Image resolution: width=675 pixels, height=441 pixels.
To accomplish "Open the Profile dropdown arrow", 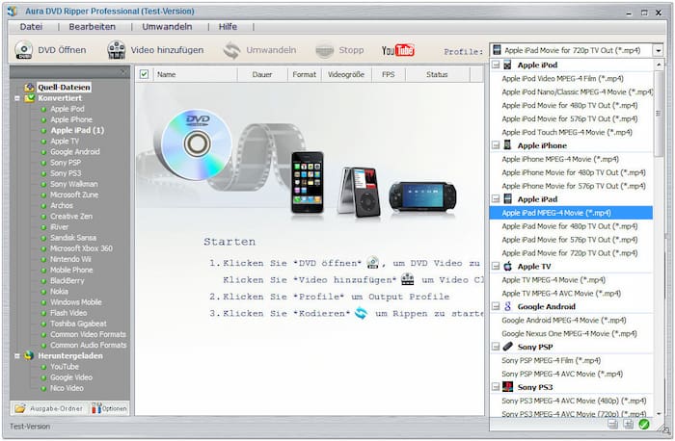I will pyautogui.click(x=659, y=50).
